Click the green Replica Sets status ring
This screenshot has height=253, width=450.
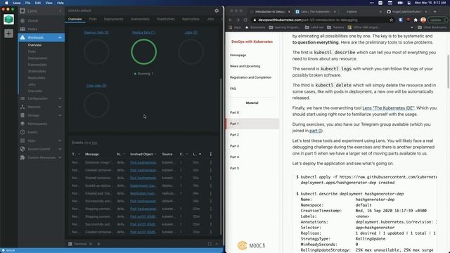point(143,52)
